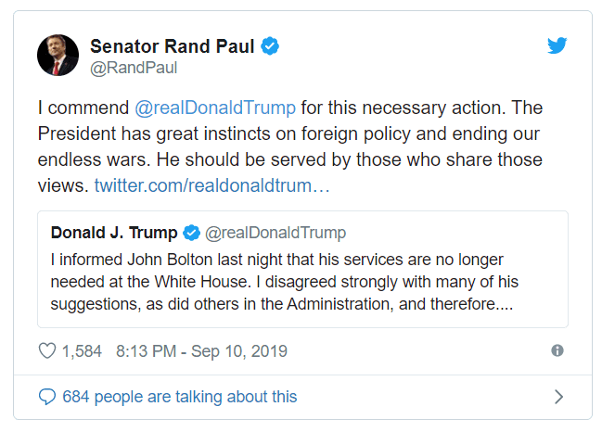This screenshot has height=432, width=602.
Task: Click the Twitter bird logo
Action: pyautogui.click(x=557, y=45)
